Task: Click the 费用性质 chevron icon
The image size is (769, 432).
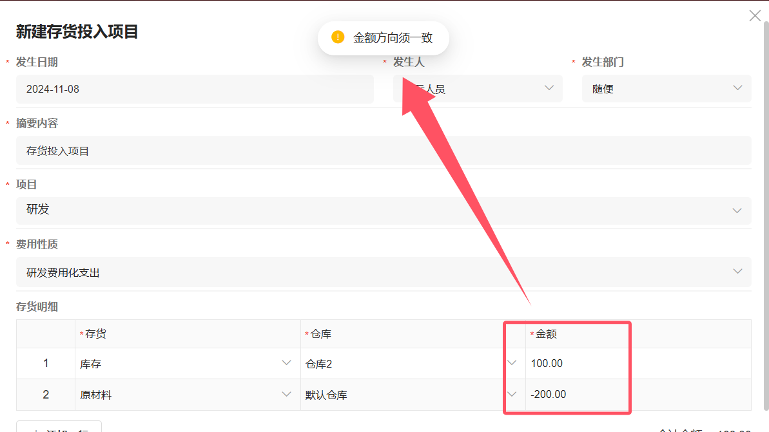Action: (737, 272)
